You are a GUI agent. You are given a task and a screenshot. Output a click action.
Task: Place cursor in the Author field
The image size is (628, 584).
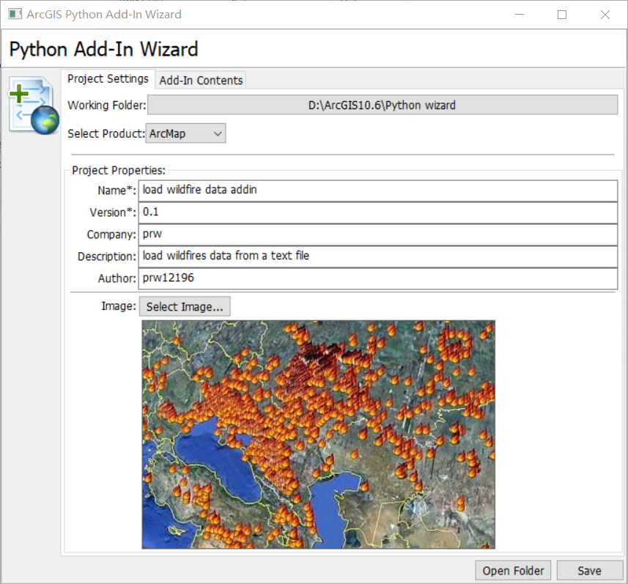[378, 278]
